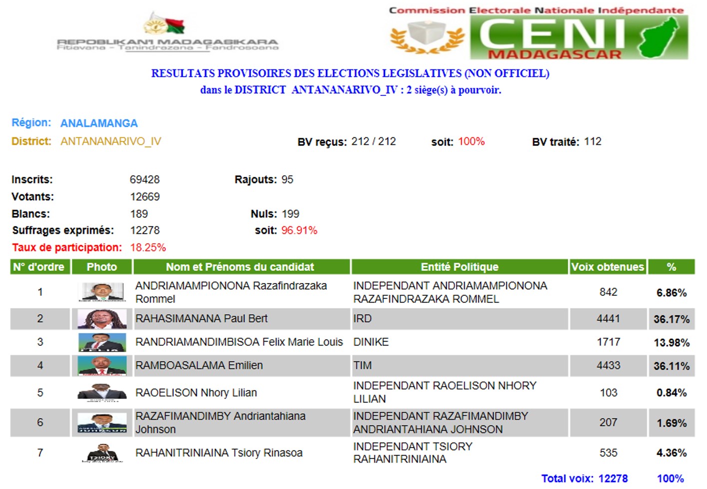Open photo of Rahanitriniaina Tsiory Rinasoa
Viewport: 707px width, 489px height.
click(102, 453)
